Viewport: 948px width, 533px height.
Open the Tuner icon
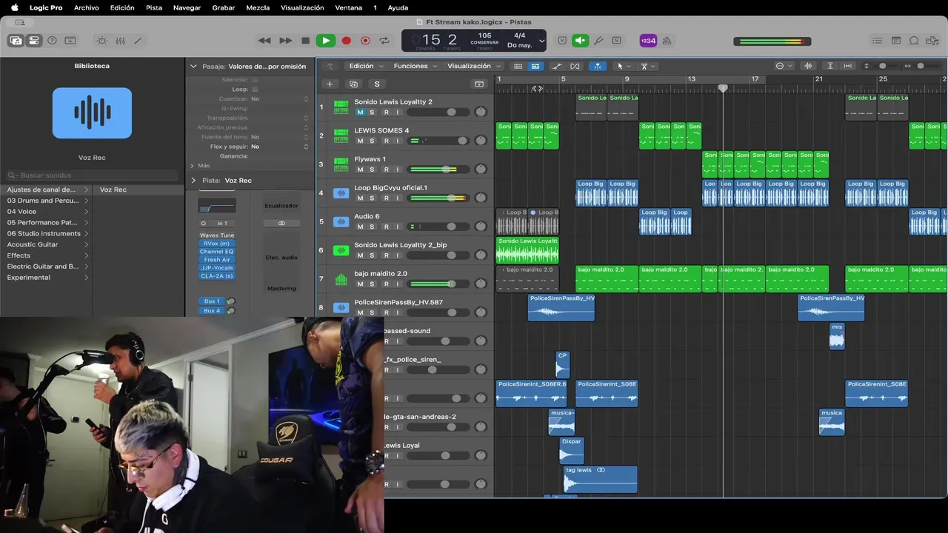(x=598, y=41)
